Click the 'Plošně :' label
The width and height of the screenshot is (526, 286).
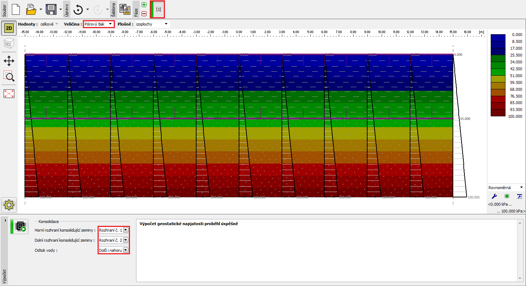click(x=126, y=24)
